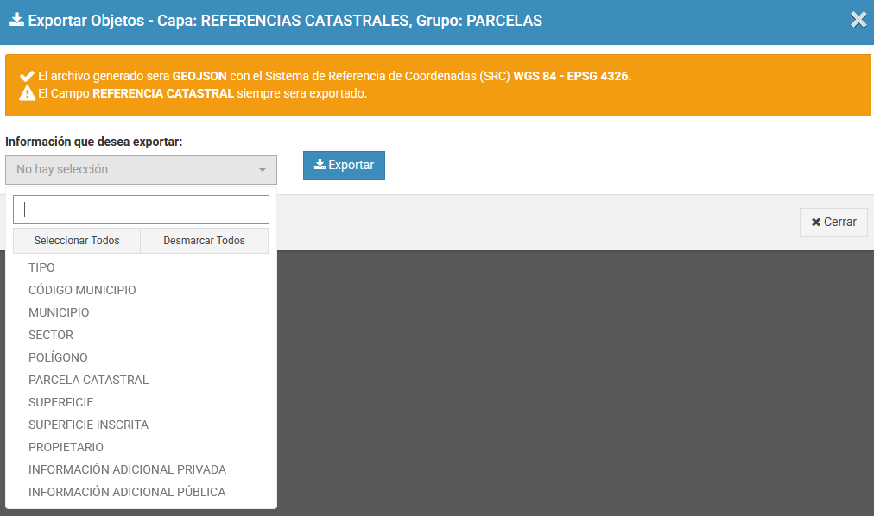874x516 pixels.
Task: Focus the dropdown search field
Action: [x=141, y=210]
